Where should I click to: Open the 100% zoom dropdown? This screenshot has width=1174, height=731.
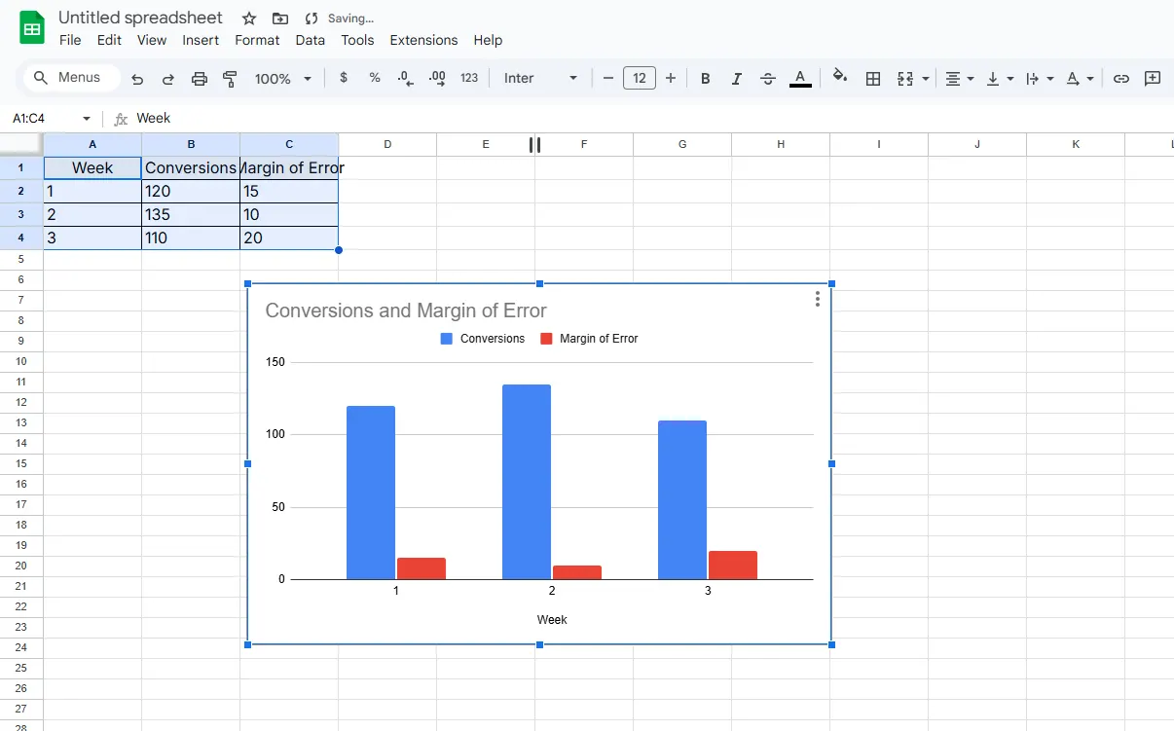click(283, 79)
